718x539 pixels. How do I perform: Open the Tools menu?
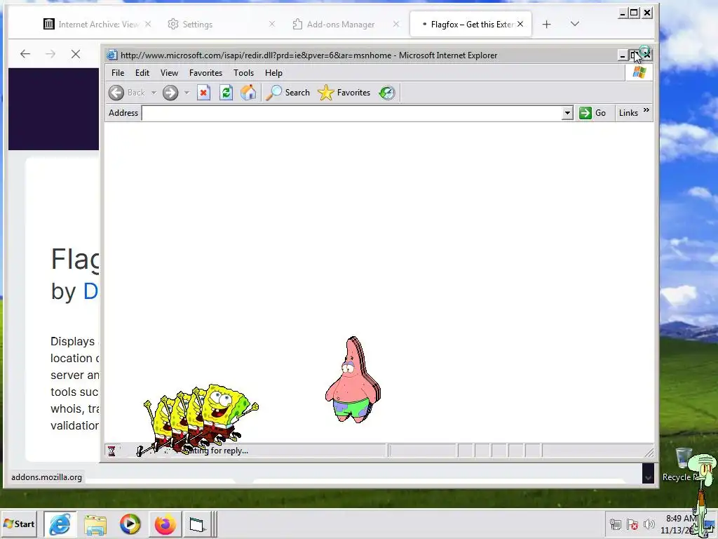pyautogui.click(x=243, y=73)
